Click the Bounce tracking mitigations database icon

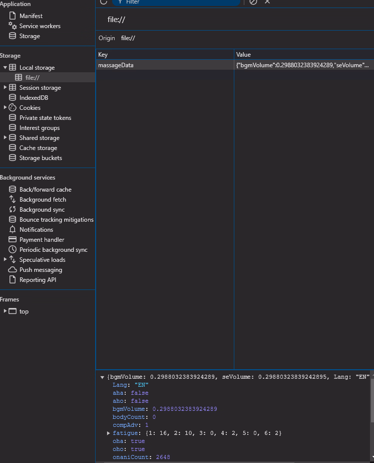click(x=13, y=219)
